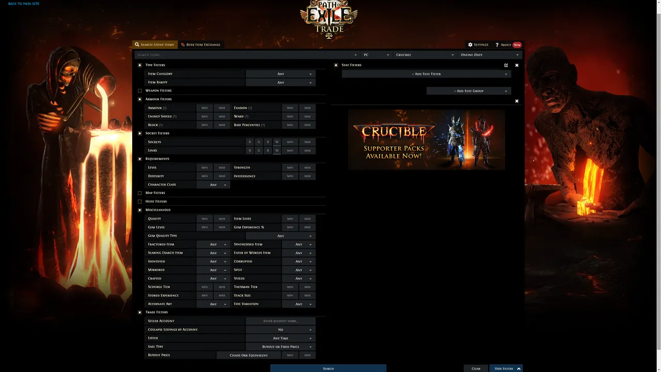
Task: Click the Hide Filters button
Action: coord(506,368)
